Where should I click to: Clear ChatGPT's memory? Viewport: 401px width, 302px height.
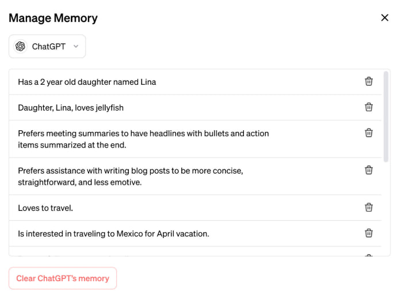[x=63, y=278]
